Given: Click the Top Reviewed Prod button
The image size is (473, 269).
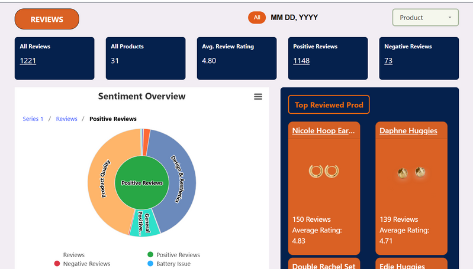Looking at the screenshot, I should tap(329, 105).
